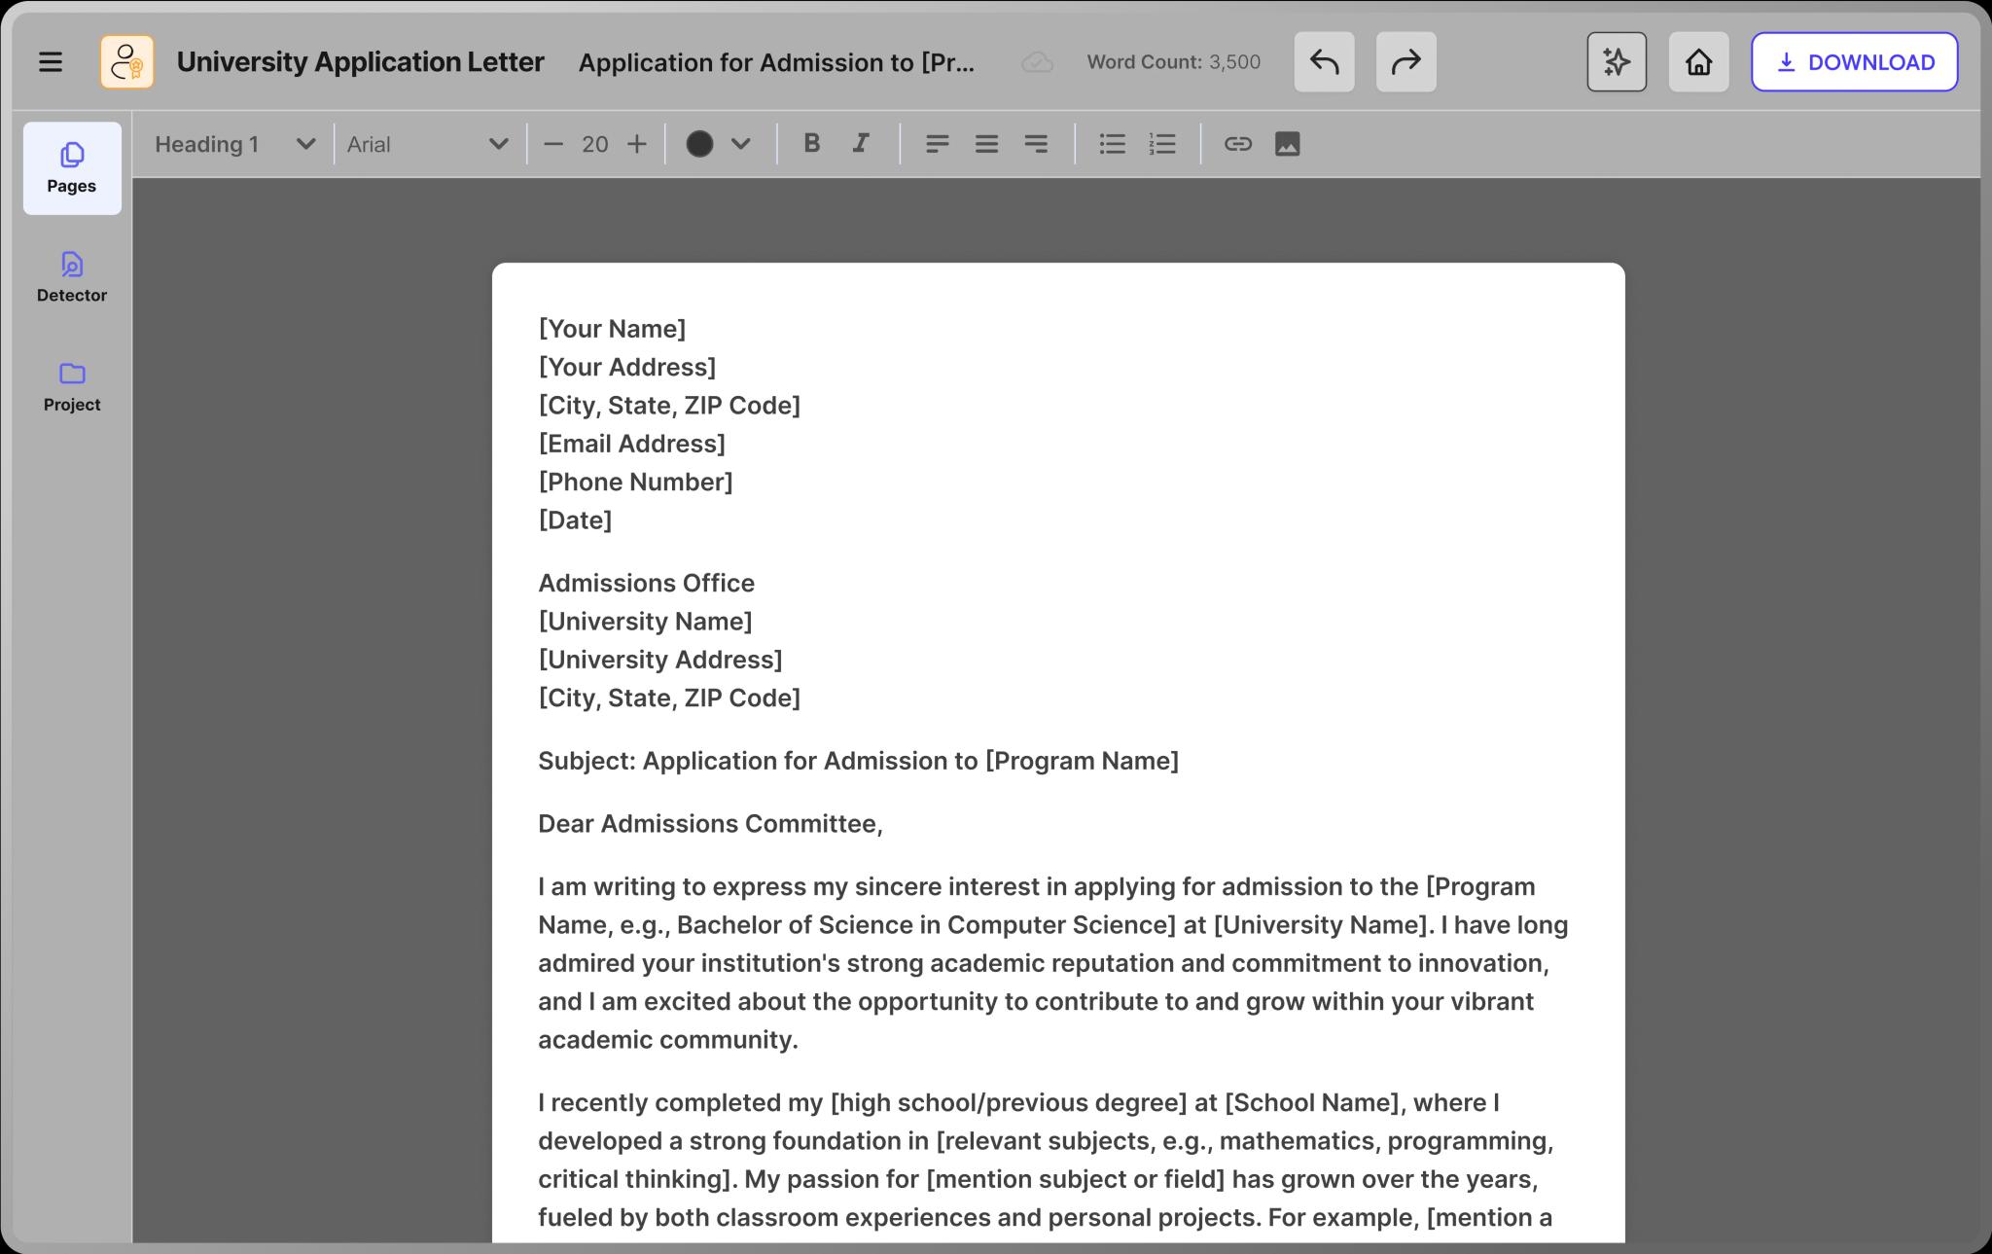Click the black text color swatch
This screenshot has width=1992, height=1254.
click(699, 144)
